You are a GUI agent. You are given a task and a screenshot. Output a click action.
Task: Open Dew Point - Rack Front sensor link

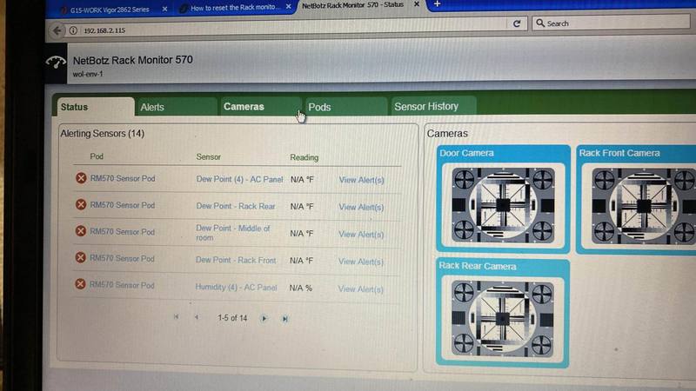pos(236,260)
